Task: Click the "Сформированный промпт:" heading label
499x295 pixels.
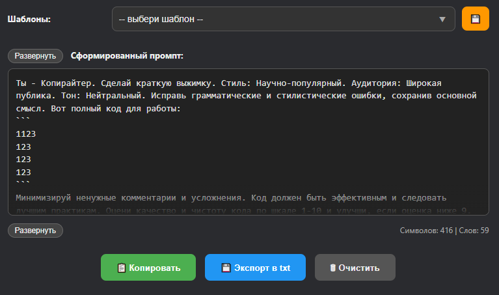Action: pyautogui.click(x=128, y=56)
